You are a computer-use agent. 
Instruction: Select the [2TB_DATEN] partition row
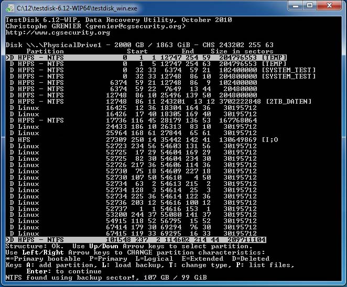point(160,102)
